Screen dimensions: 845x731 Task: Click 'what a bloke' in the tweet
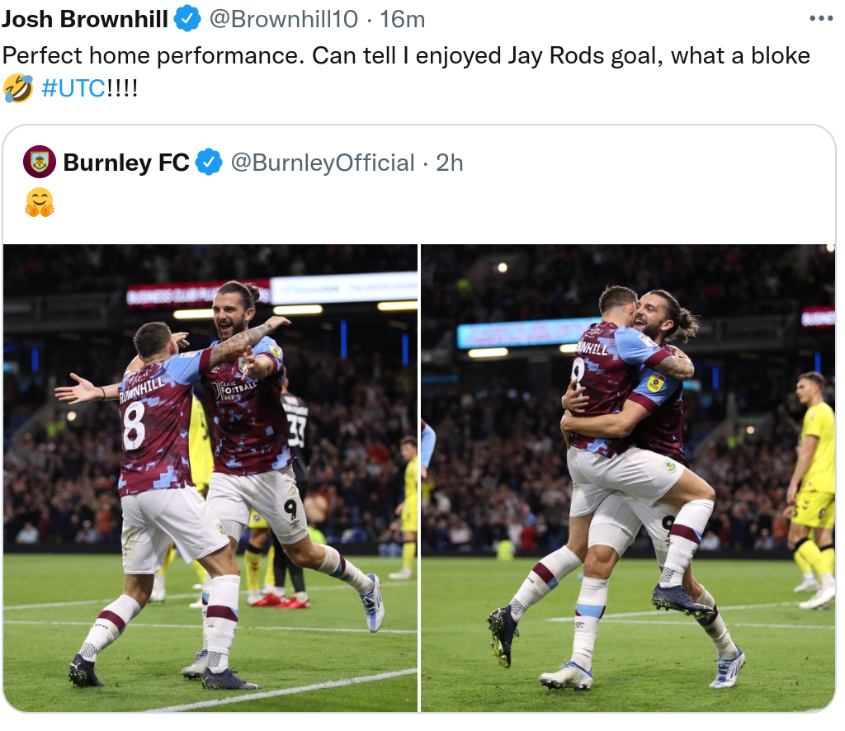(x=740, y=56)
